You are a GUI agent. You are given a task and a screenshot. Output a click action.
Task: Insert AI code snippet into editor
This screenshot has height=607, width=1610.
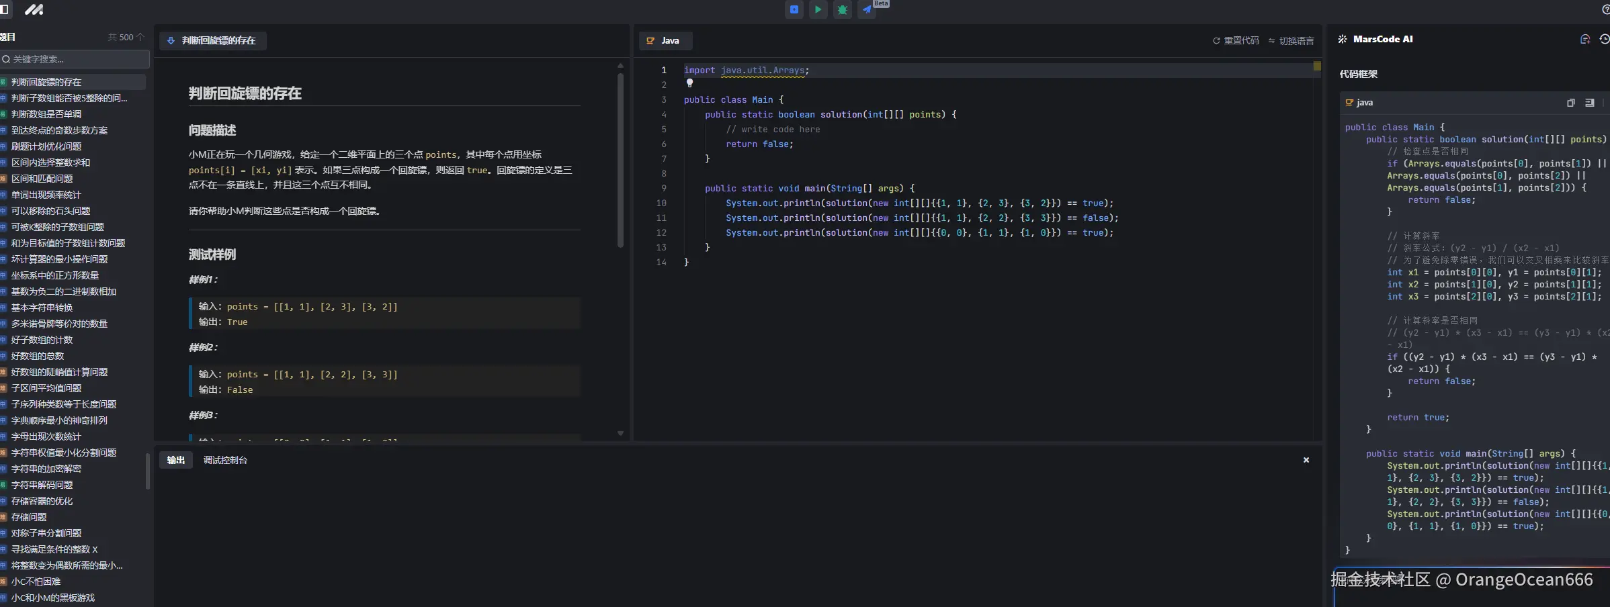[1589, 103]
